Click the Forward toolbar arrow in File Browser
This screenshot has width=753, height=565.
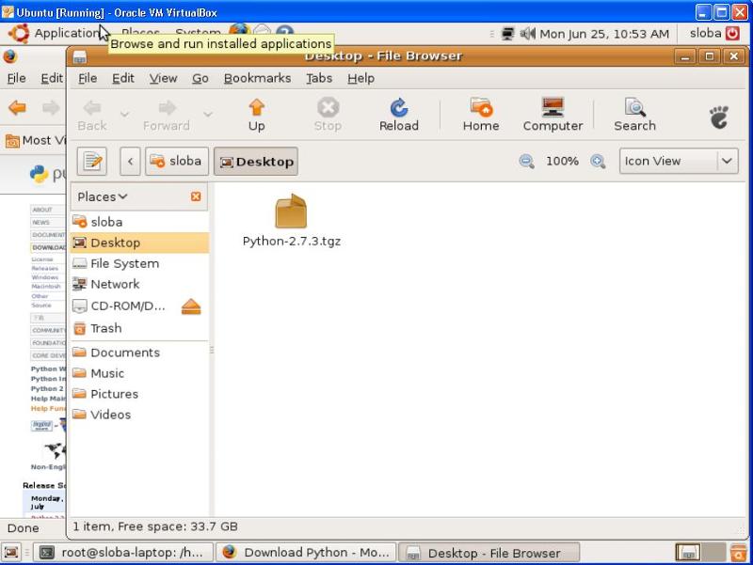[167, 115]
